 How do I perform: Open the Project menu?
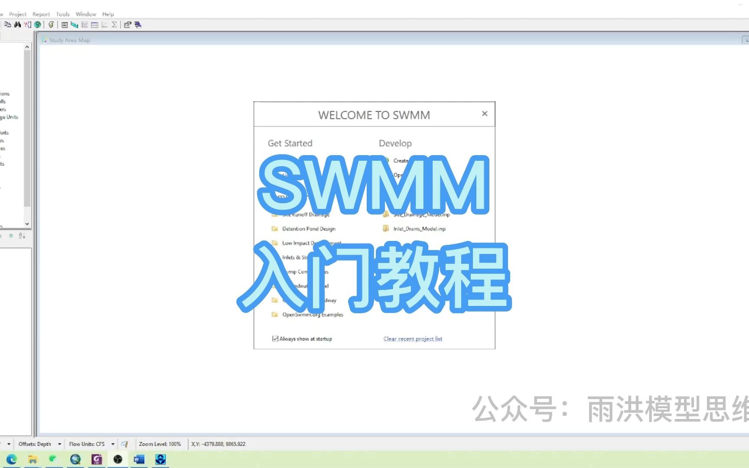tap(18, 13)
